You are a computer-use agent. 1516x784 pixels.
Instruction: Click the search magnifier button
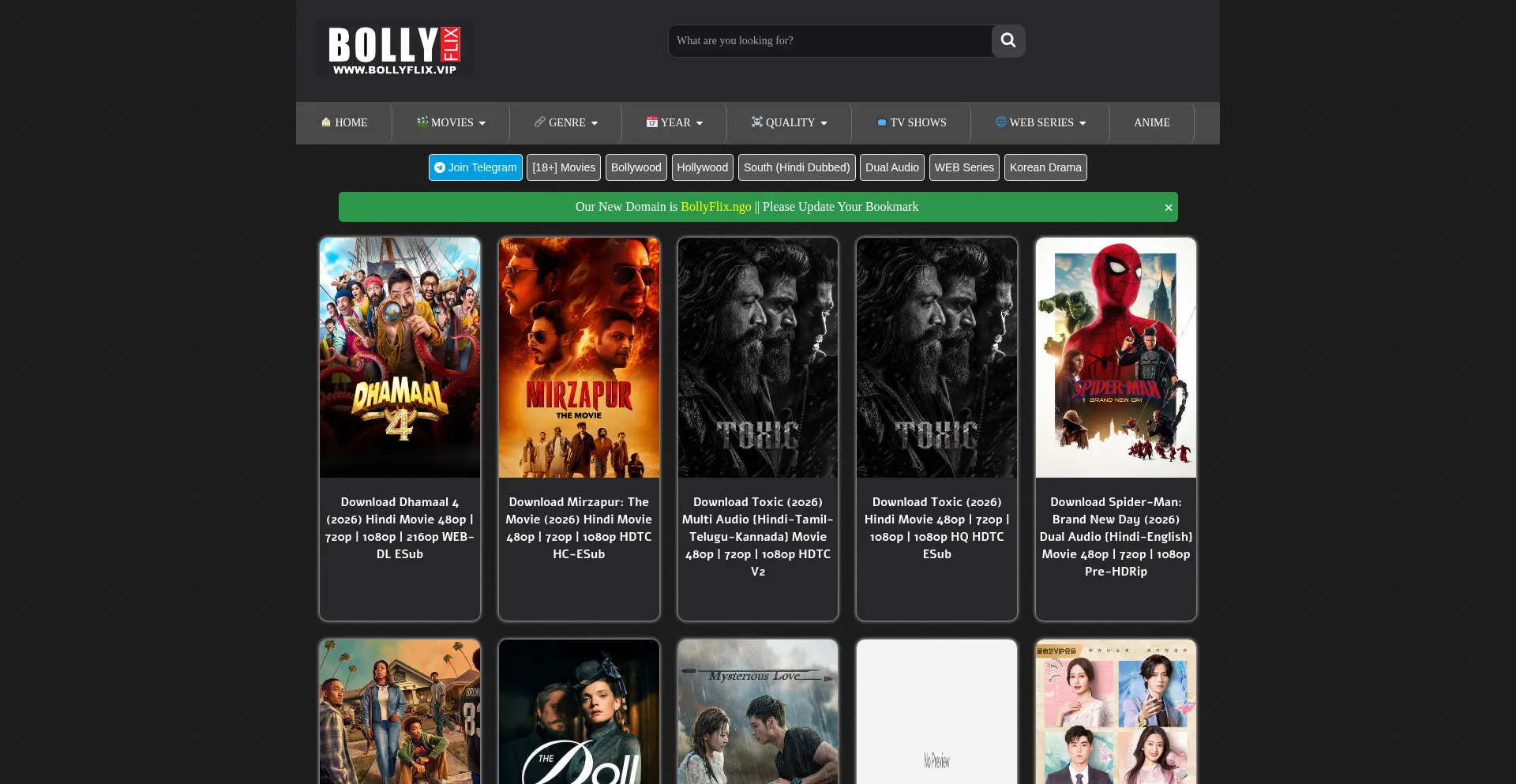point(1008,40)
